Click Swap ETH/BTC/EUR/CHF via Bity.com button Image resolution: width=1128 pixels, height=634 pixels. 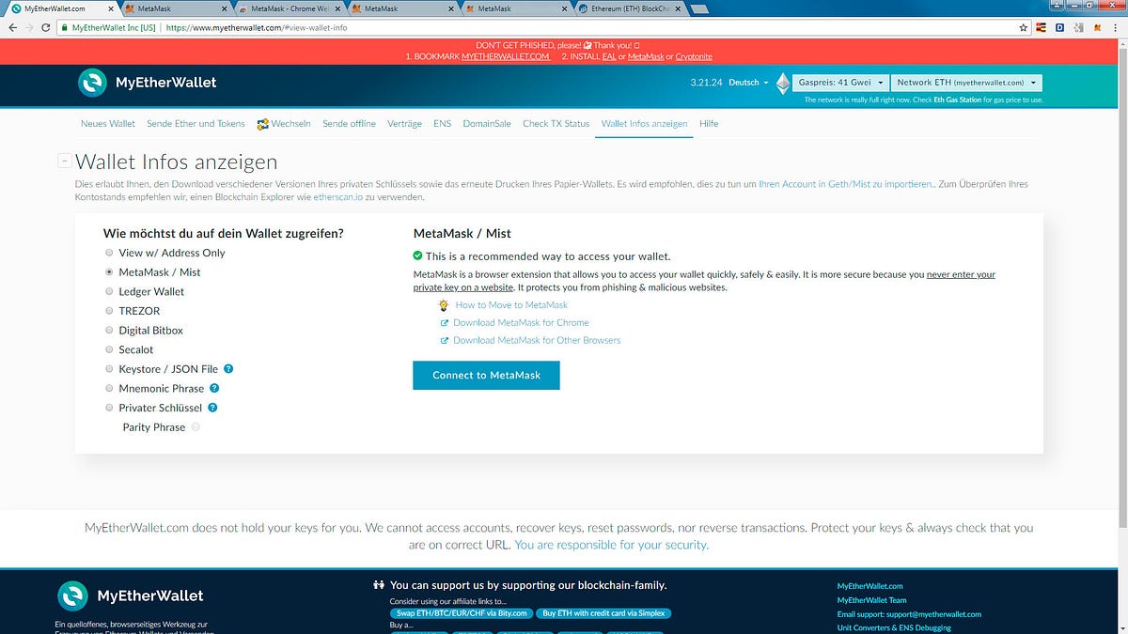tap(461, 613)
